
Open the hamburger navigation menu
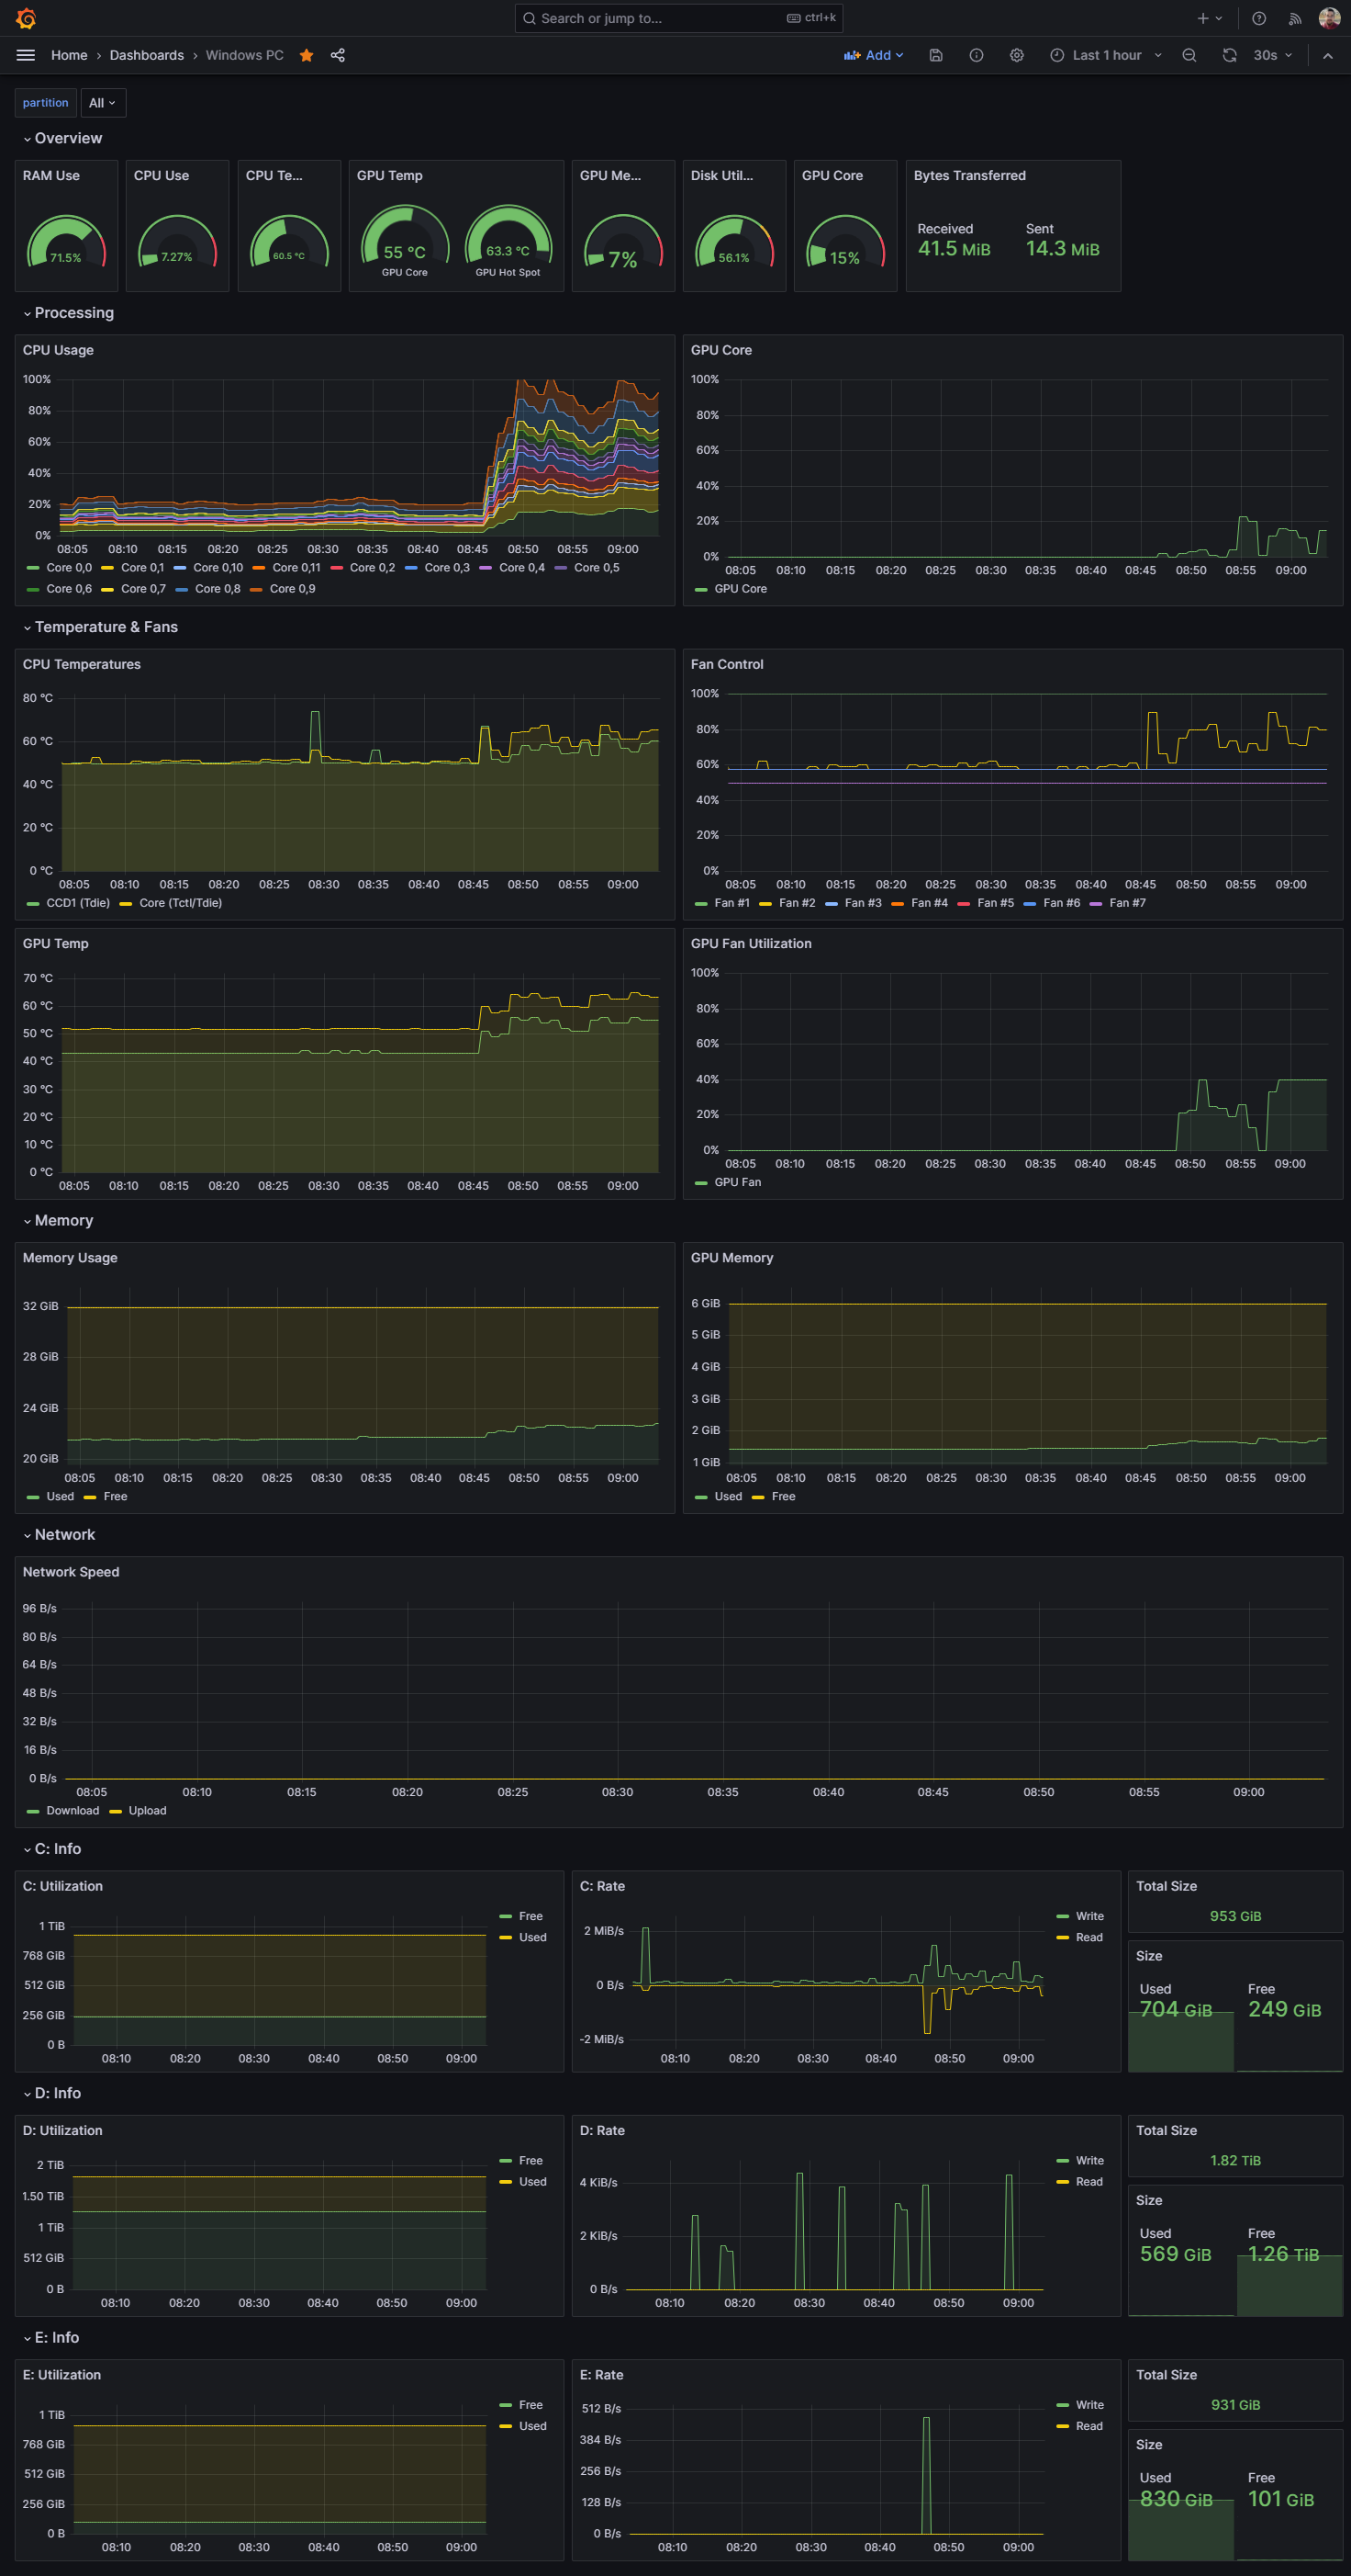pos(26,55)
